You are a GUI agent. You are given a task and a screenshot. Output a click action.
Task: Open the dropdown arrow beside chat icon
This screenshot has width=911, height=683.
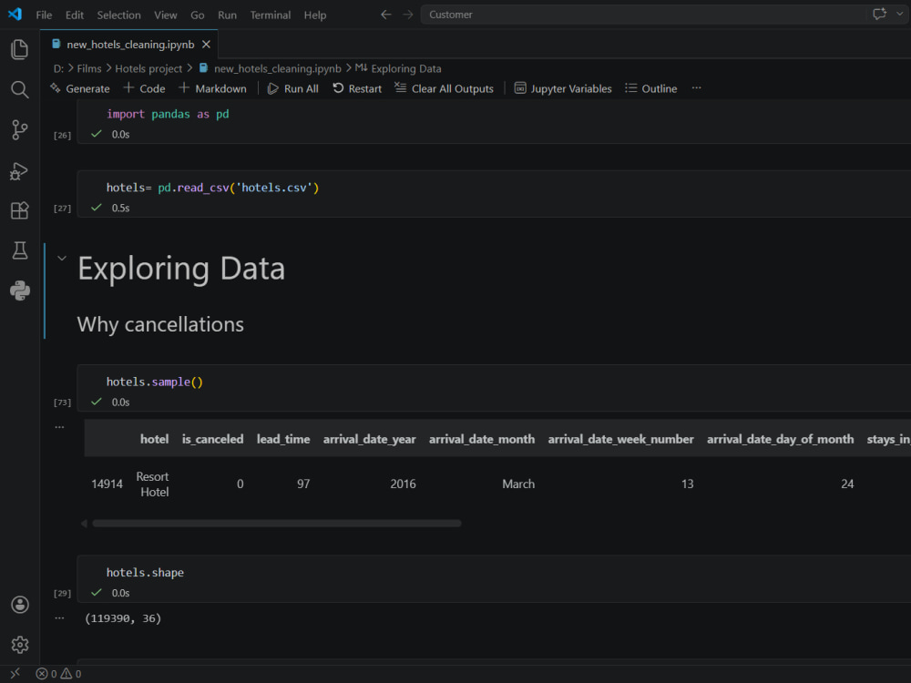(x=900, y=14)
